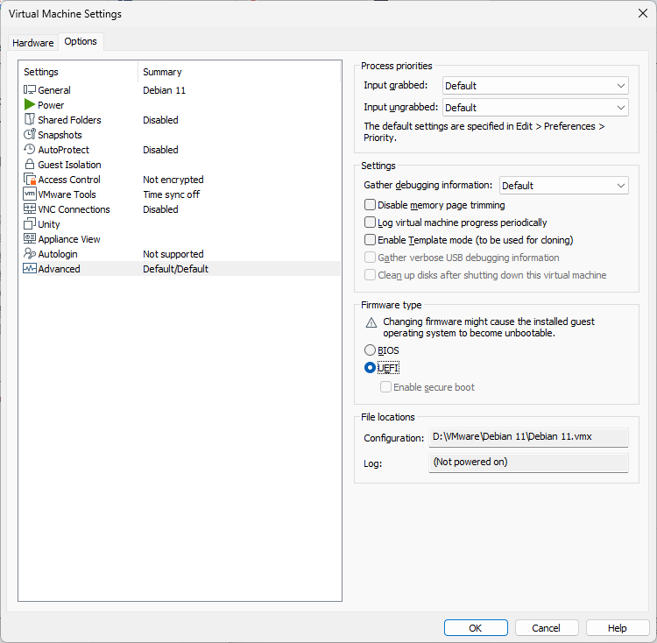Click the Autologin user icon

[29, 253]
